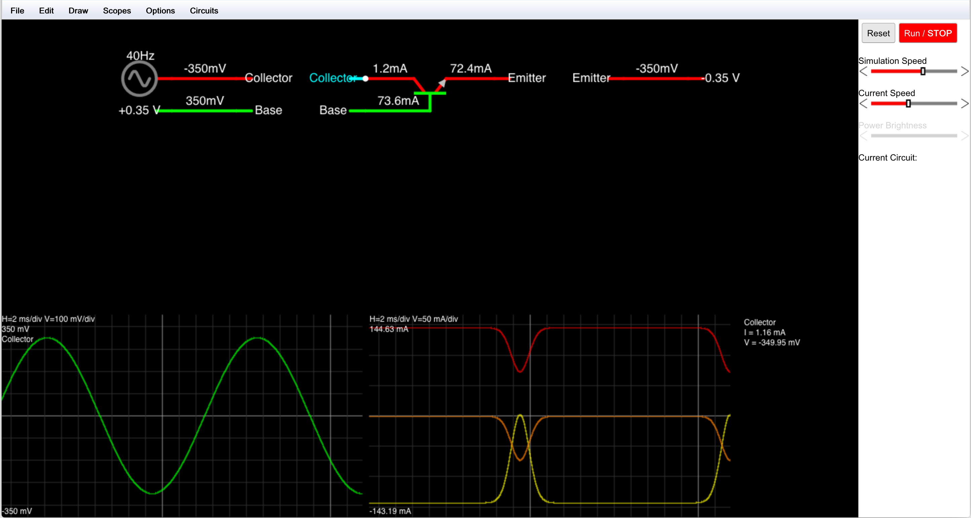Screen dimensions: 971x518
Task: Click the Current Speed slider handle
Action: tap(908, 103)
